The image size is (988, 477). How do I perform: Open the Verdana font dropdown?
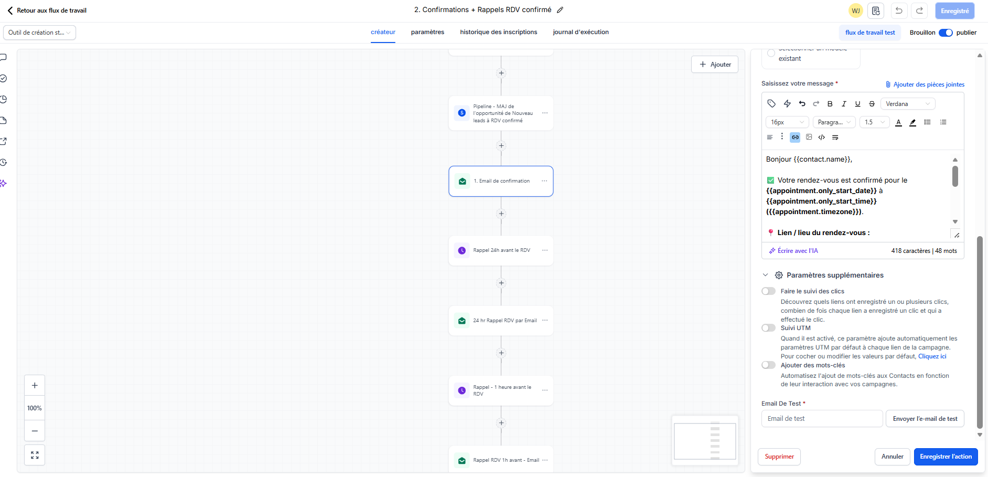[907, 104]
